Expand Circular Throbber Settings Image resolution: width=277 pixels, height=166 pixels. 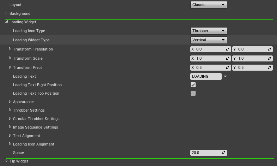10,119
